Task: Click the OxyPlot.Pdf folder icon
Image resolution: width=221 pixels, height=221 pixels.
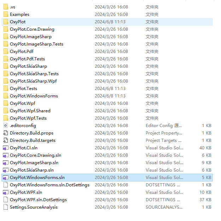Action: click(x=6, y=52)
